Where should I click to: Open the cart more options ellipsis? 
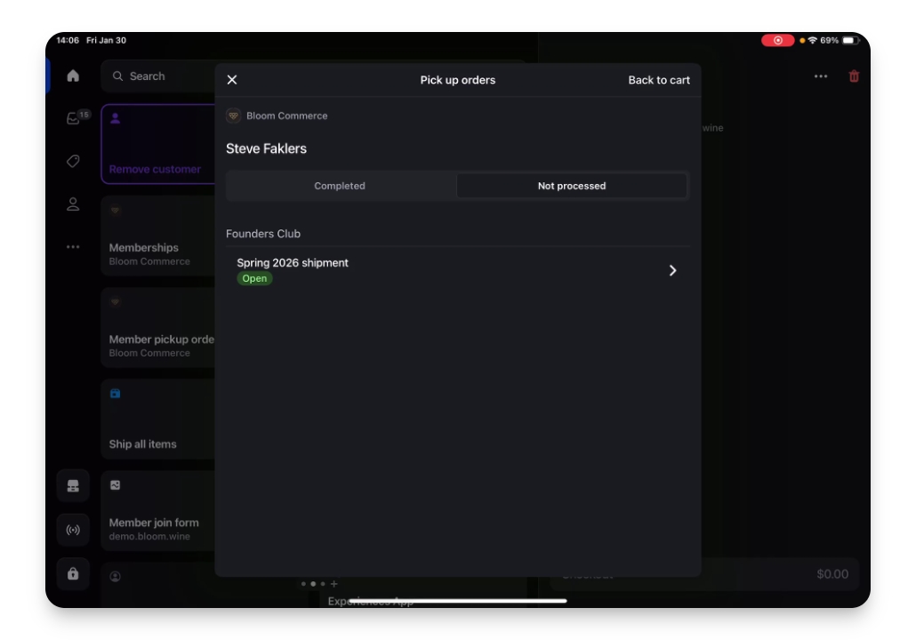tap(821, 76)
